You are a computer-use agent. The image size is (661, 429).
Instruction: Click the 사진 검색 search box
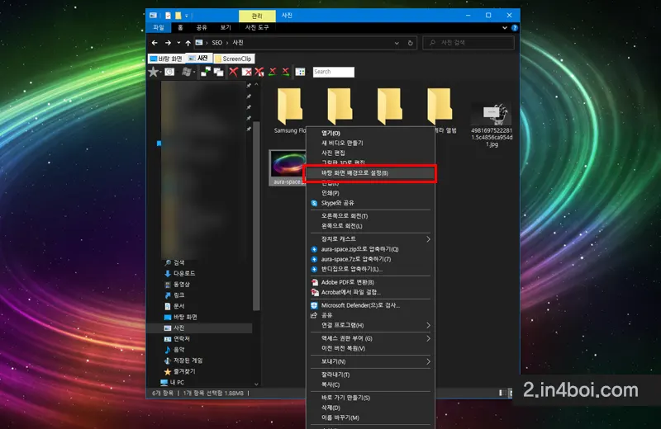point(468,43)
